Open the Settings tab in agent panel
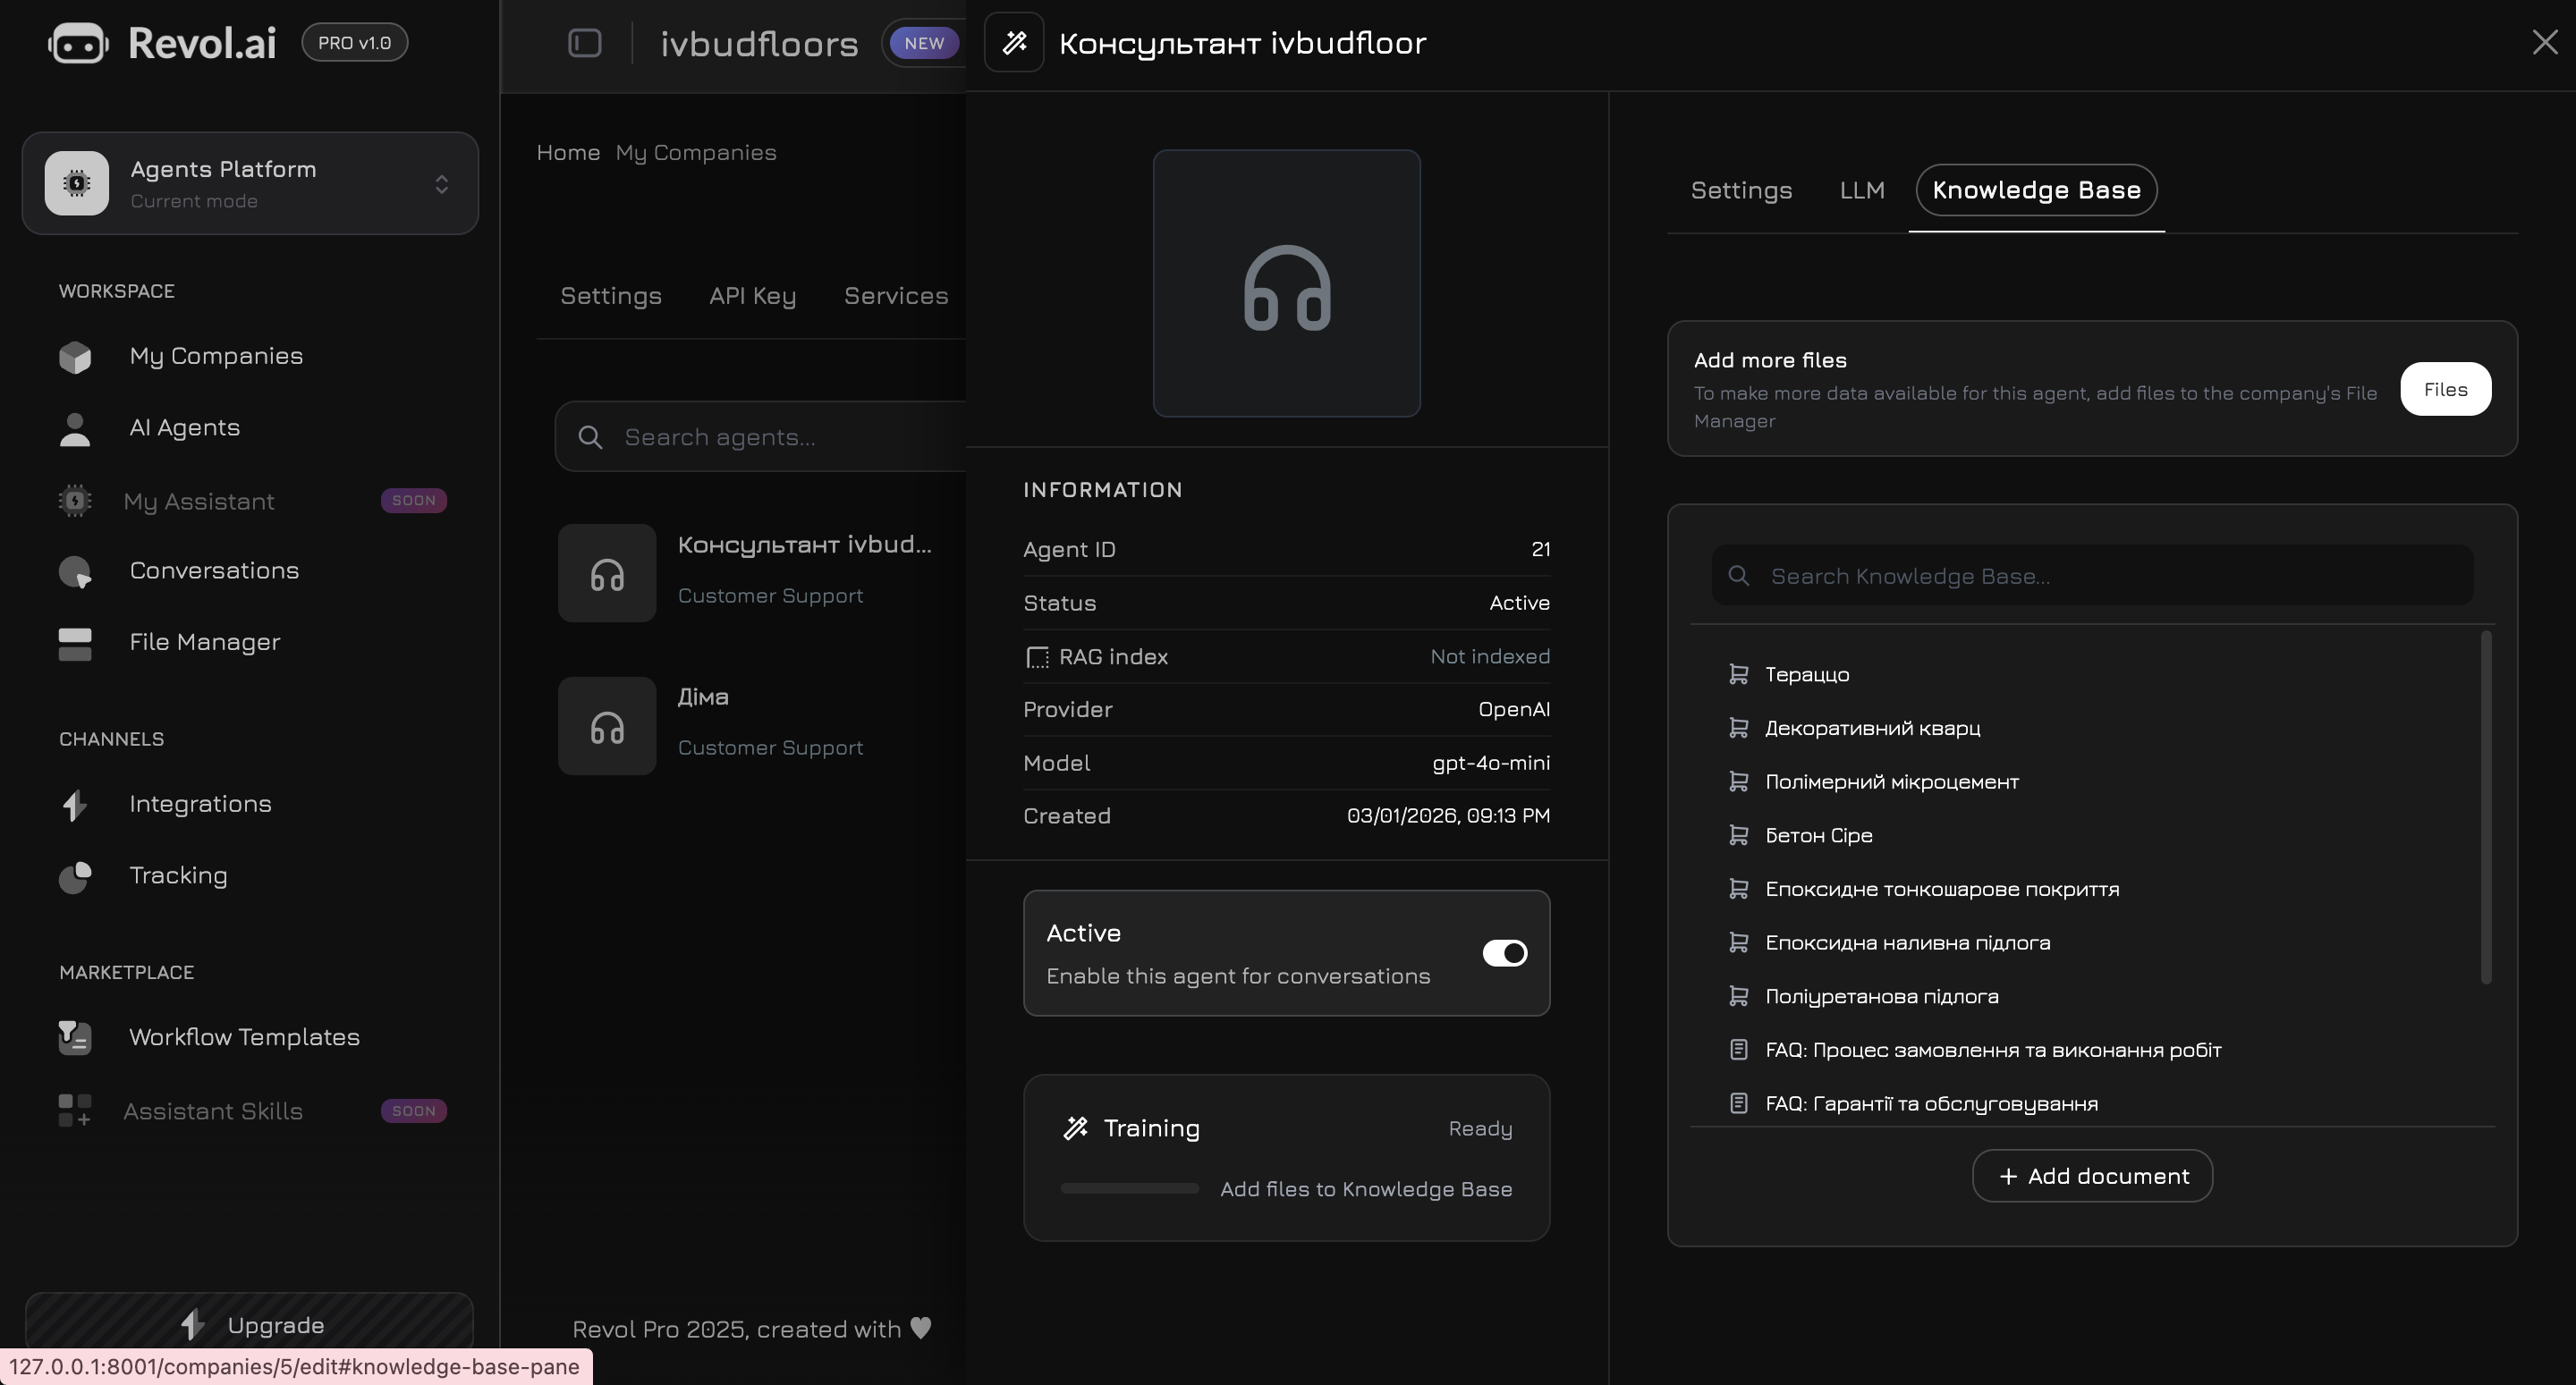The height and width of the screenshot is (1385, 2576). (x=1741, y=190)
